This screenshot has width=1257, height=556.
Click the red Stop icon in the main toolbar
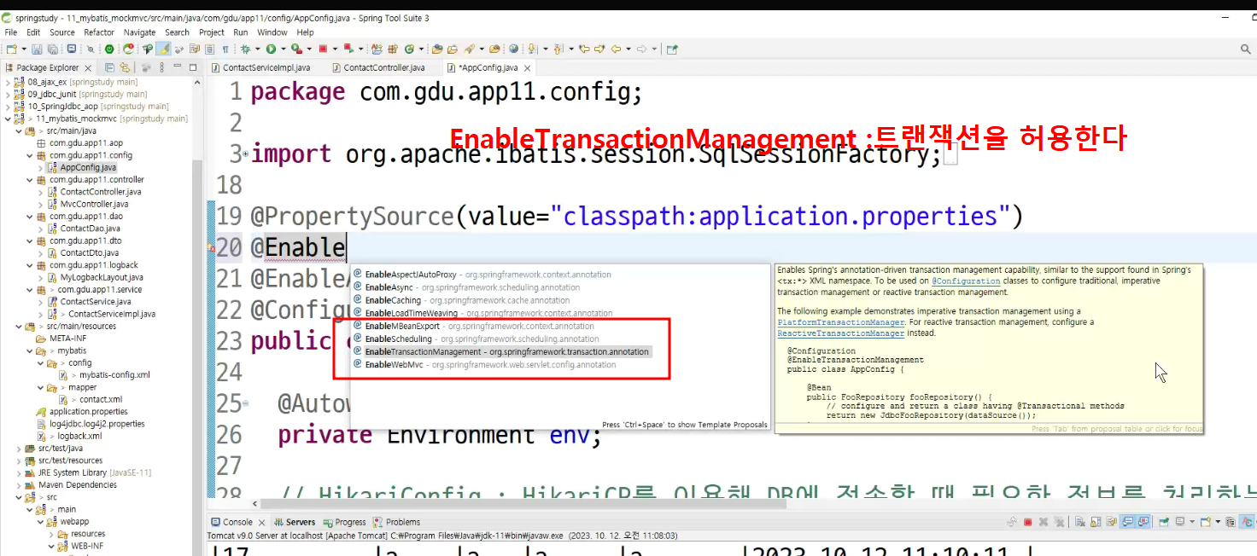pos(324,49)
